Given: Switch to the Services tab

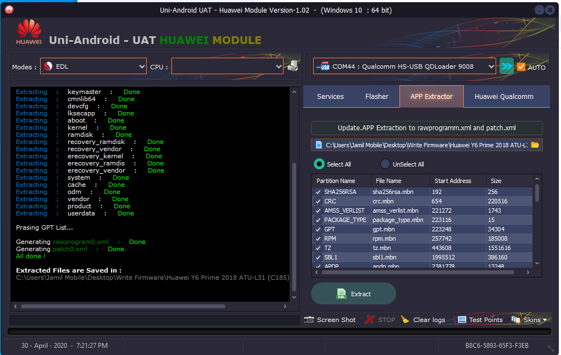Looking at the screenshot, I should 330,97.
